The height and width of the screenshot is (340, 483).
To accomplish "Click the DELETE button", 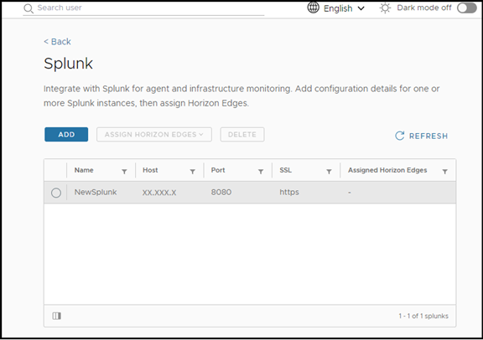I will [x=242, y=135].
